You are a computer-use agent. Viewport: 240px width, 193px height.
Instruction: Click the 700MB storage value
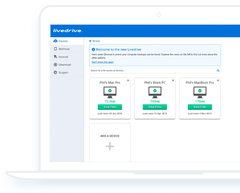[x=155, y=101]
